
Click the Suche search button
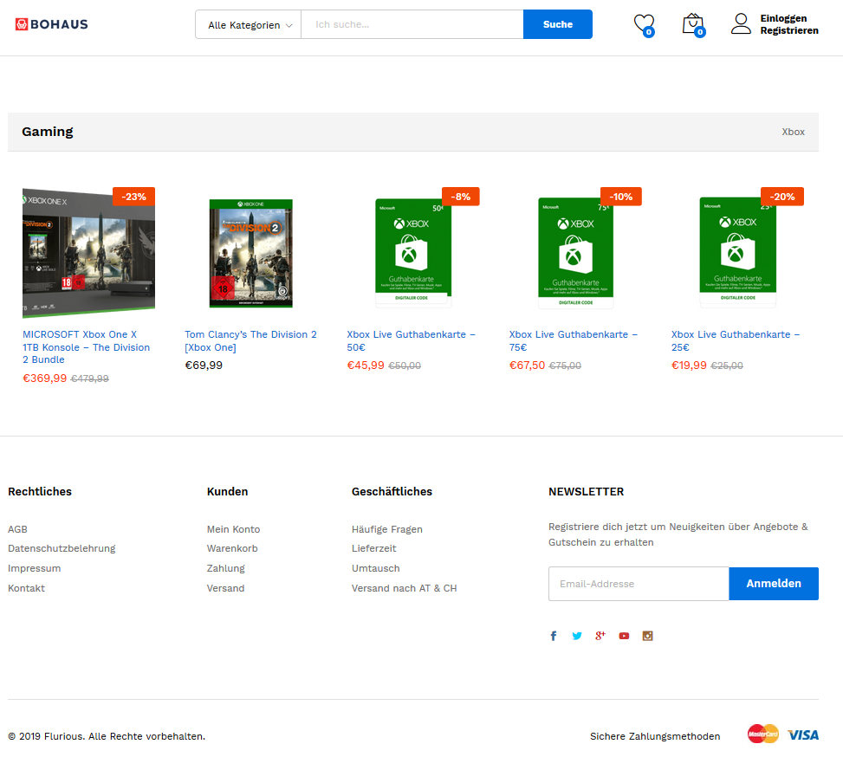pos(558,24)
